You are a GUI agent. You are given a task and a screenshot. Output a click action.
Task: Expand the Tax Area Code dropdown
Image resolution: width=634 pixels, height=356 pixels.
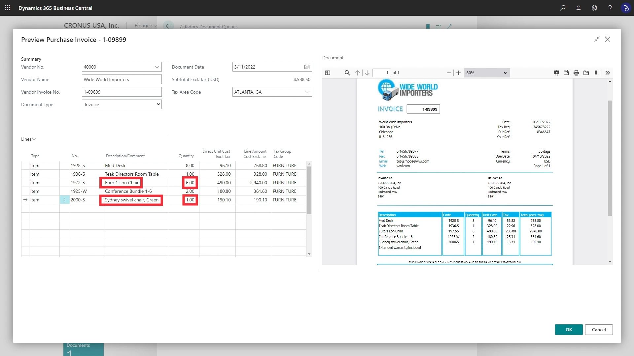pos(307,92)
